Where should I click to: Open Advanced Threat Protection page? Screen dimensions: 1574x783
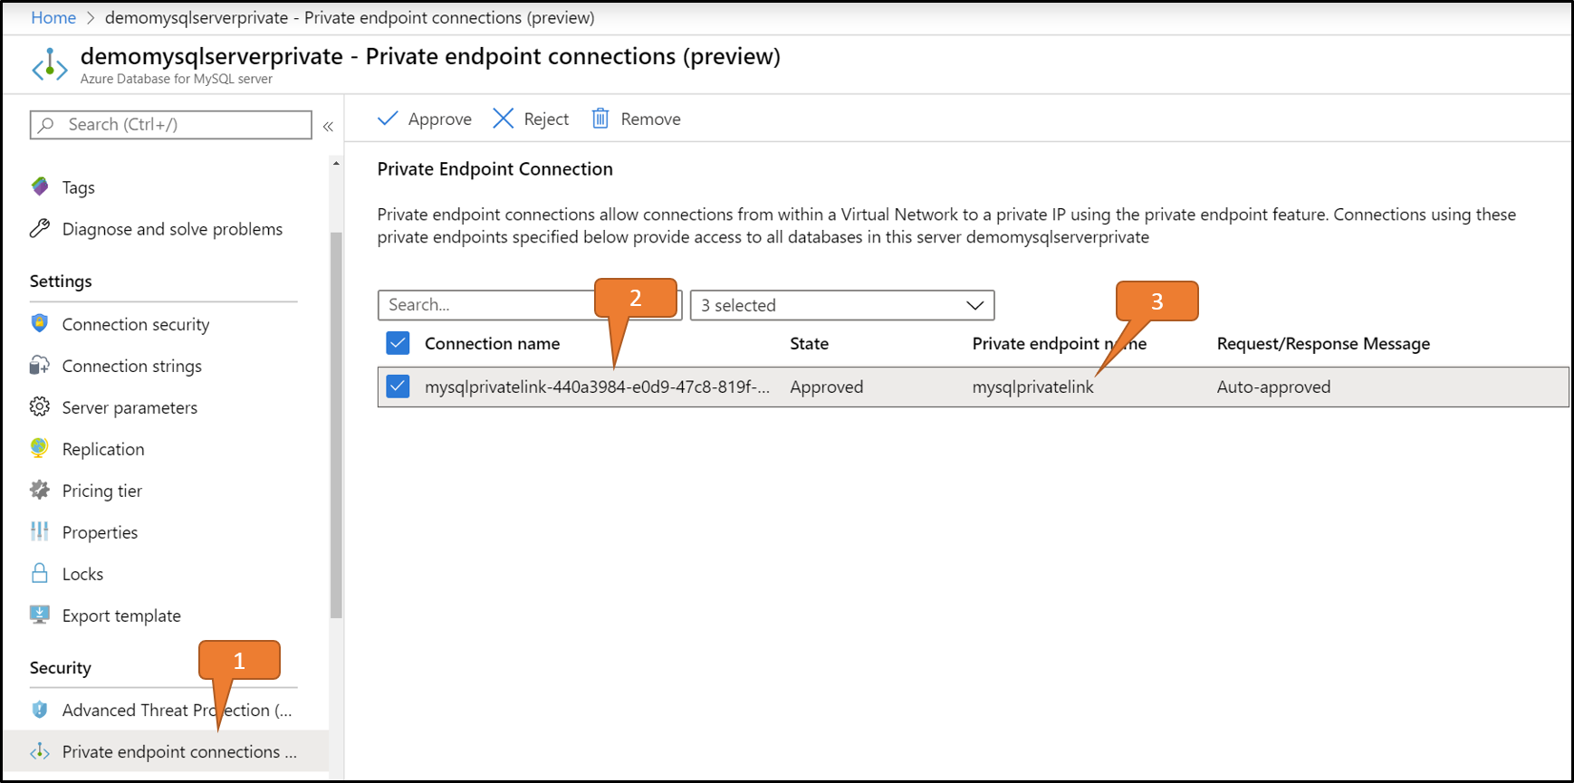coord(178,710)
